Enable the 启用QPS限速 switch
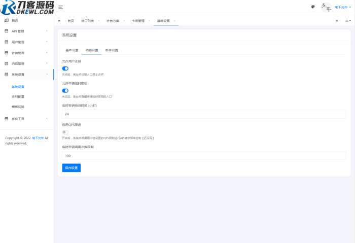 coord(65,132)
